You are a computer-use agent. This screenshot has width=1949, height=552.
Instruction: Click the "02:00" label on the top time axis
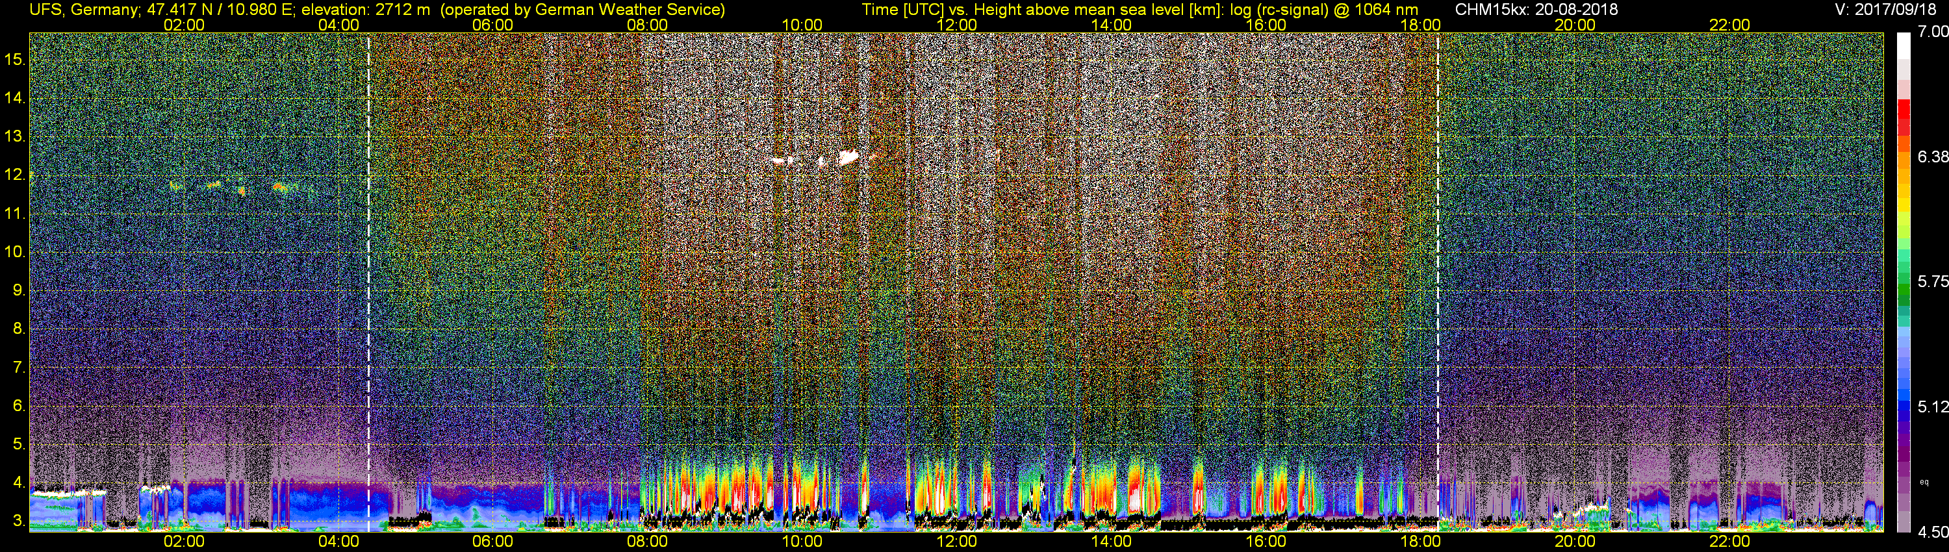(184, 25)
